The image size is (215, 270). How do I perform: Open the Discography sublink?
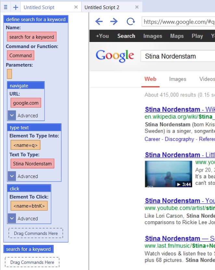click(179, 139)
